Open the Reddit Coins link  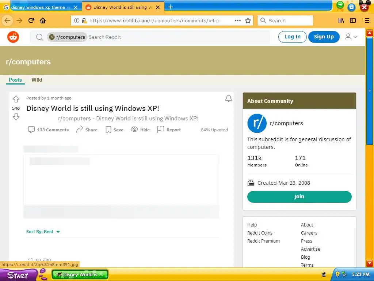[x=260, y=233]
